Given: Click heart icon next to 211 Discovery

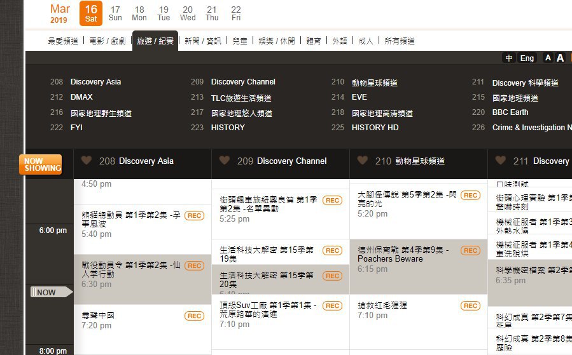Looking at the screenshot, I should [x=501, y=161].
